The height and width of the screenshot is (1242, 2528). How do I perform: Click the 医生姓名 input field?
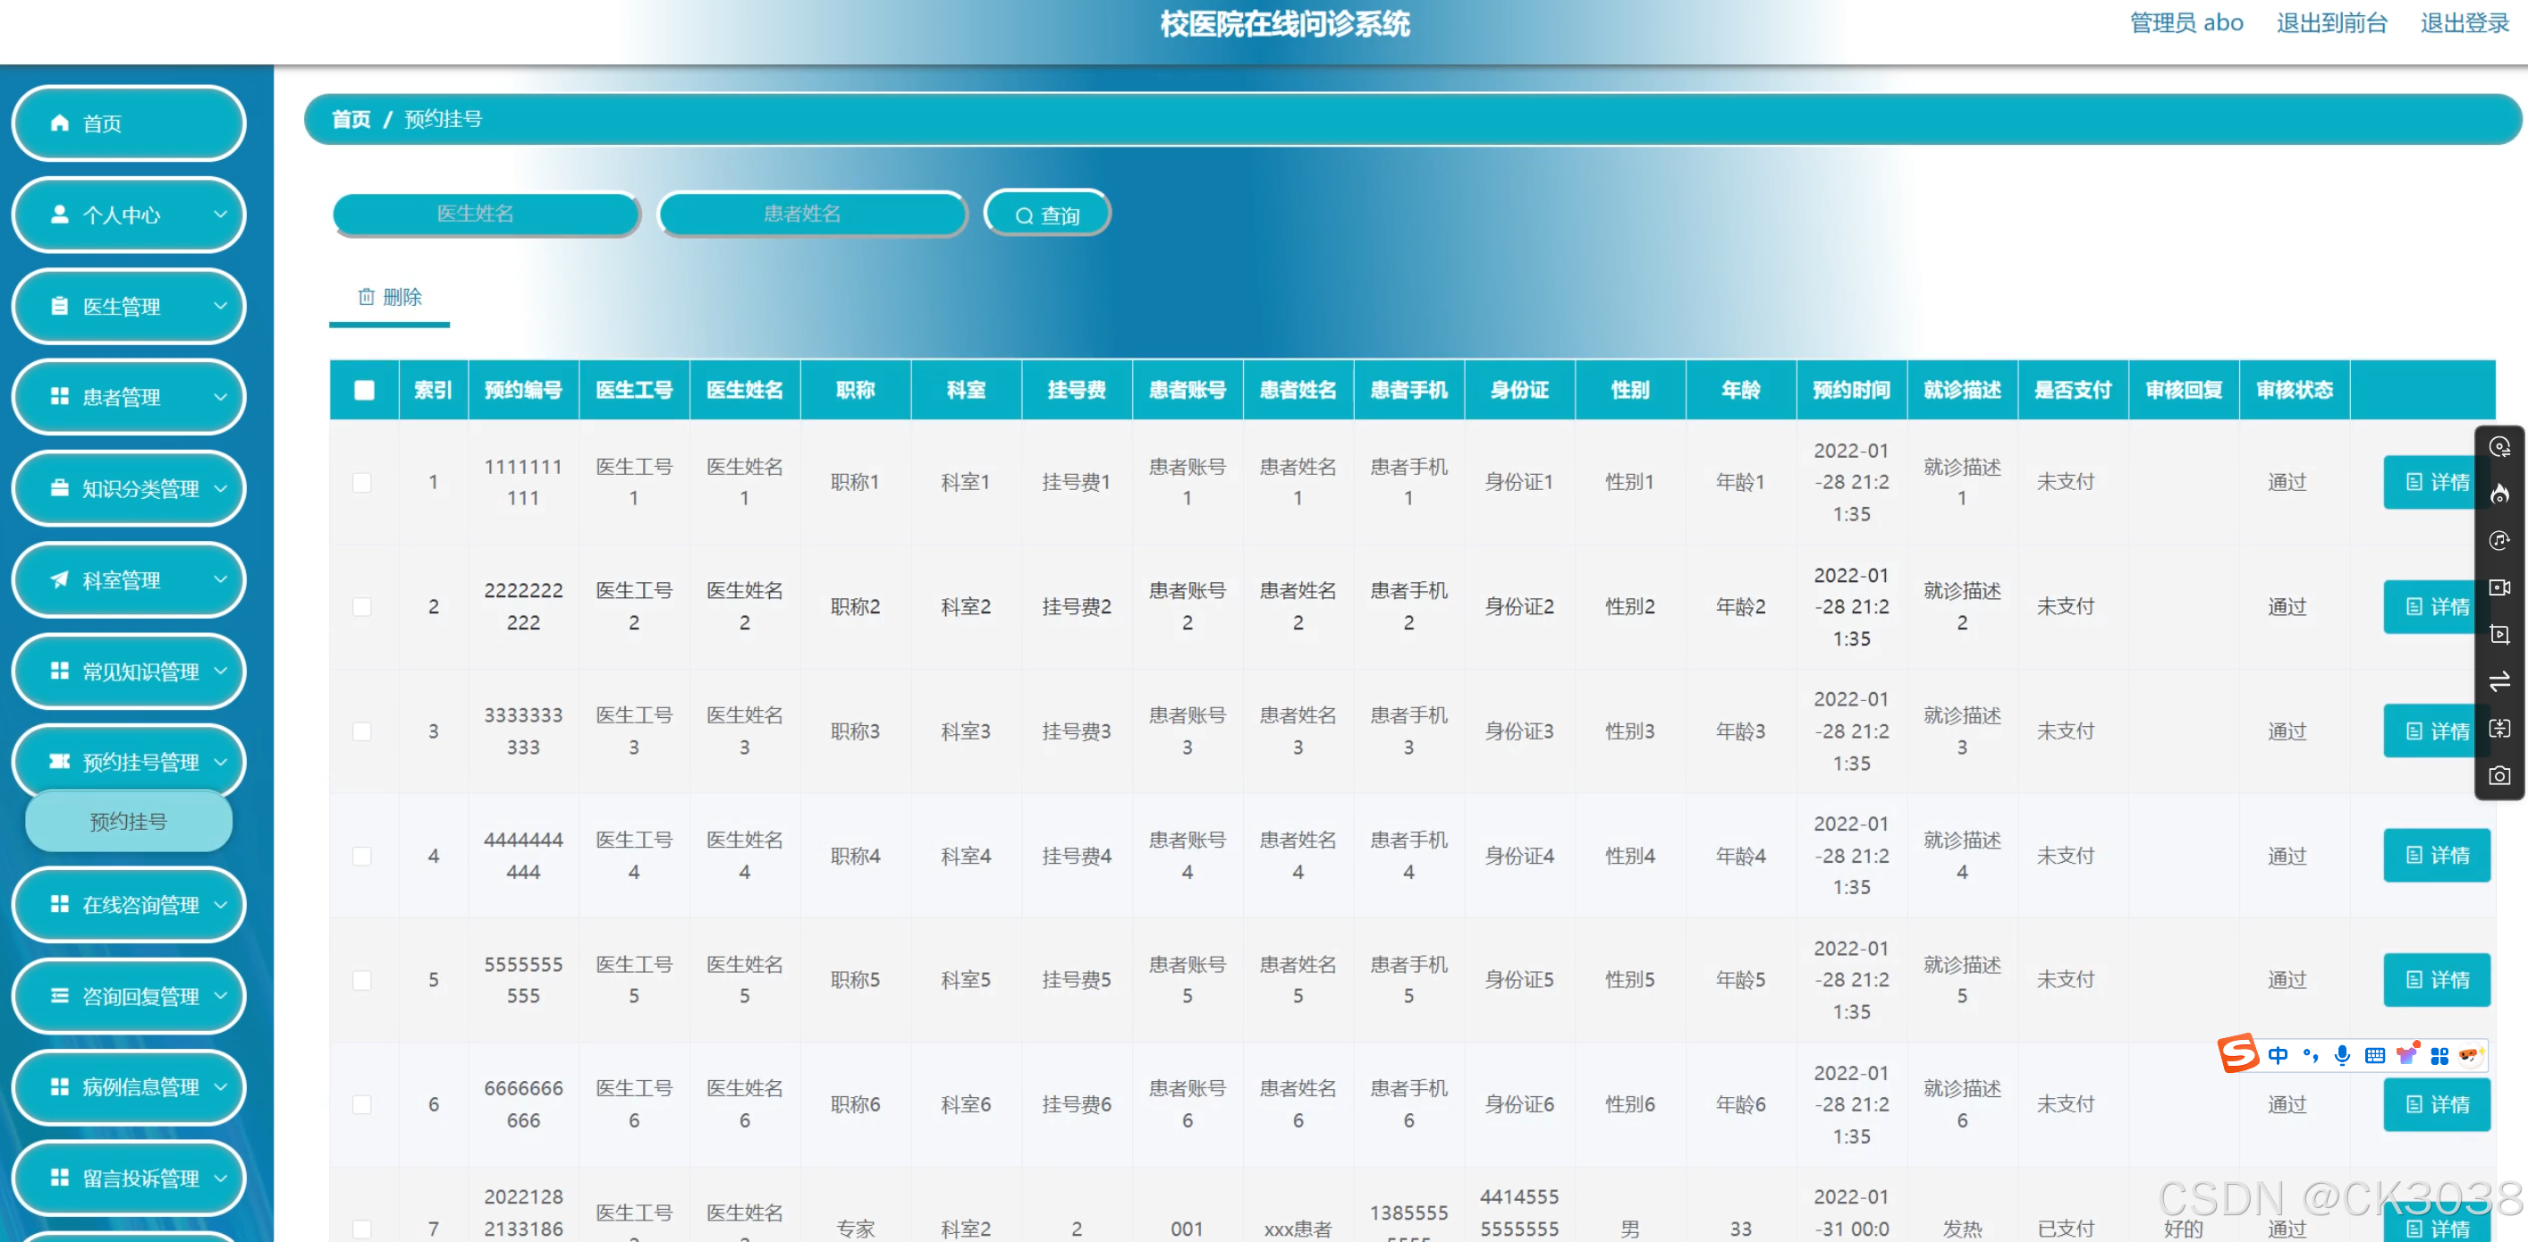click(x=486, y=214)
